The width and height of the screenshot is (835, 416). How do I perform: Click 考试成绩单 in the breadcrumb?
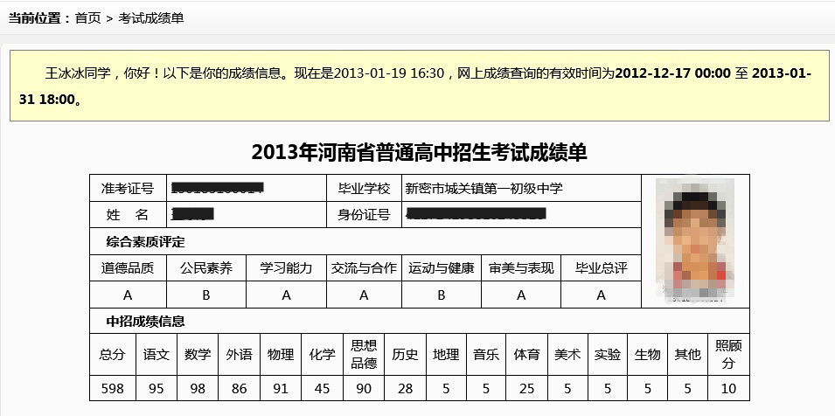(x=151, y=17)
